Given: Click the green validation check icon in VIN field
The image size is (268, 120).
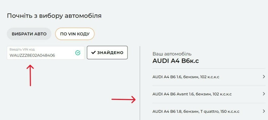Looking at the screenshot, I should pyautogui.click(x=78, y=53).
